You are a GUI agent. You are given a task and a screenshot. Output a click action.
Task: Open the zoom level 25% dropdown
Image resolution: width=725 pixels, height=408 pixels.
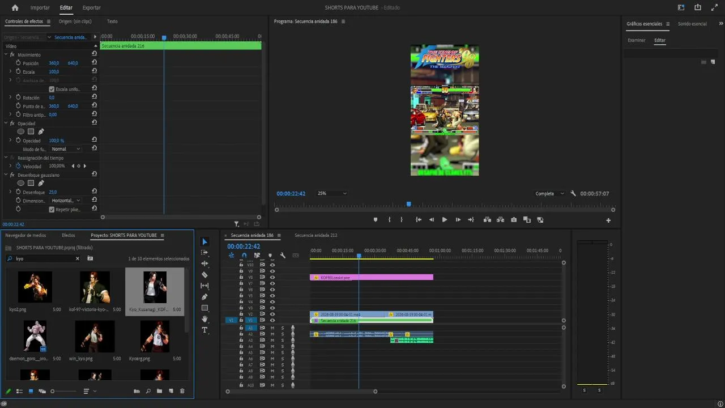(332, 193)
